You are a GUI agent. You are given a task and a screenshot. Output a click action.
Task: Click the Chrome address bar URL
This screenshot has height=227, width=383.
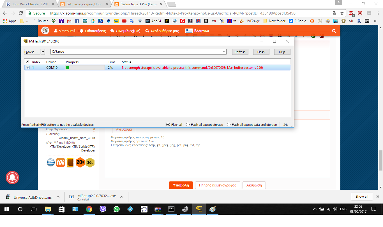(x=172, y=13)
